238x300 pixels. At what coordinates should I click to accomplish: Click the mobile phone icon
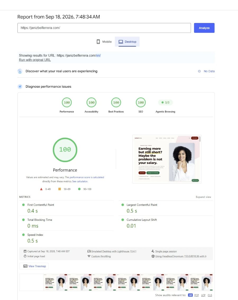[98, 42]
